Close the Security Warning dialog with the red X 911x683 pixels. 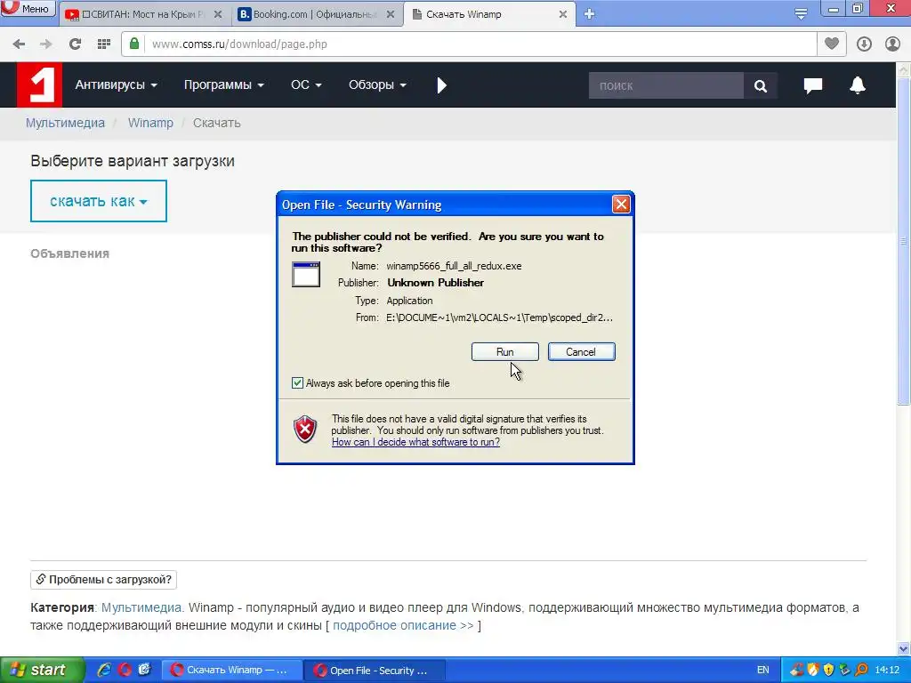click(621, 205)
